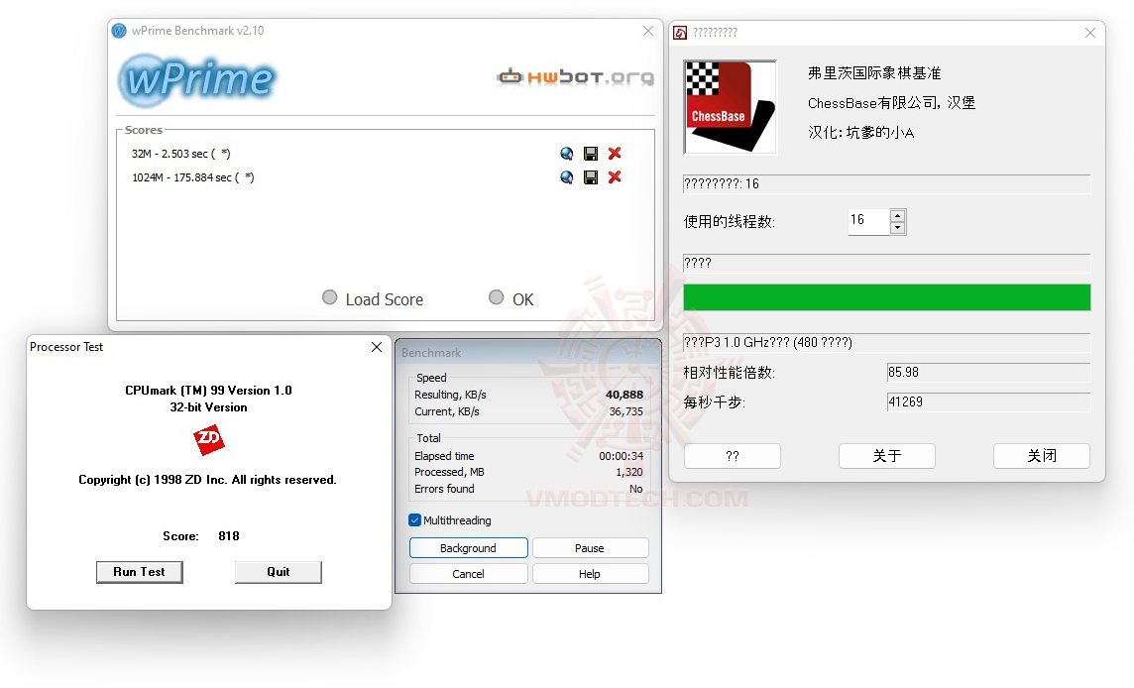Click the 关于 (About) button
1134x688 pixels.
(886, 456)
